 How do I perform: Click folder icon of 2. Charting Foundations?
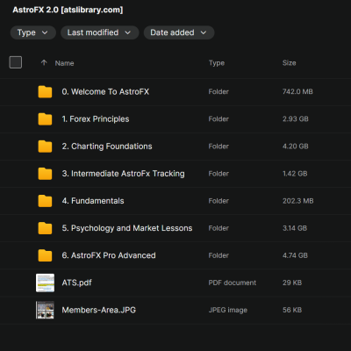pos(45,147)
